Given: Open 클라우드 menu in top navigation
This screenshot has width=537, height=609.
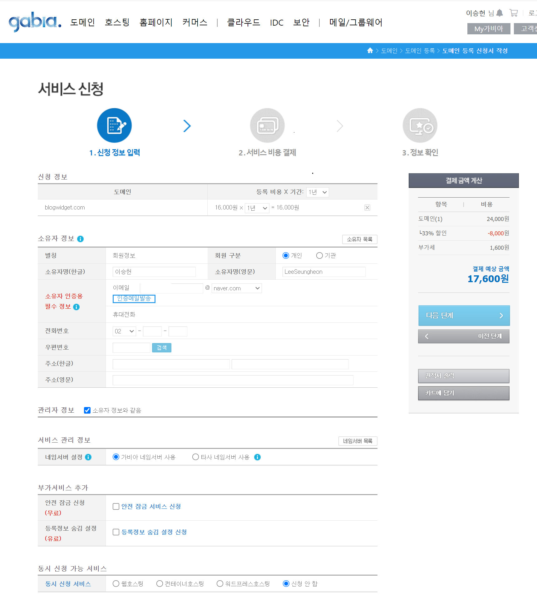Looking at the screenshot, I should (x=244, y=22).
